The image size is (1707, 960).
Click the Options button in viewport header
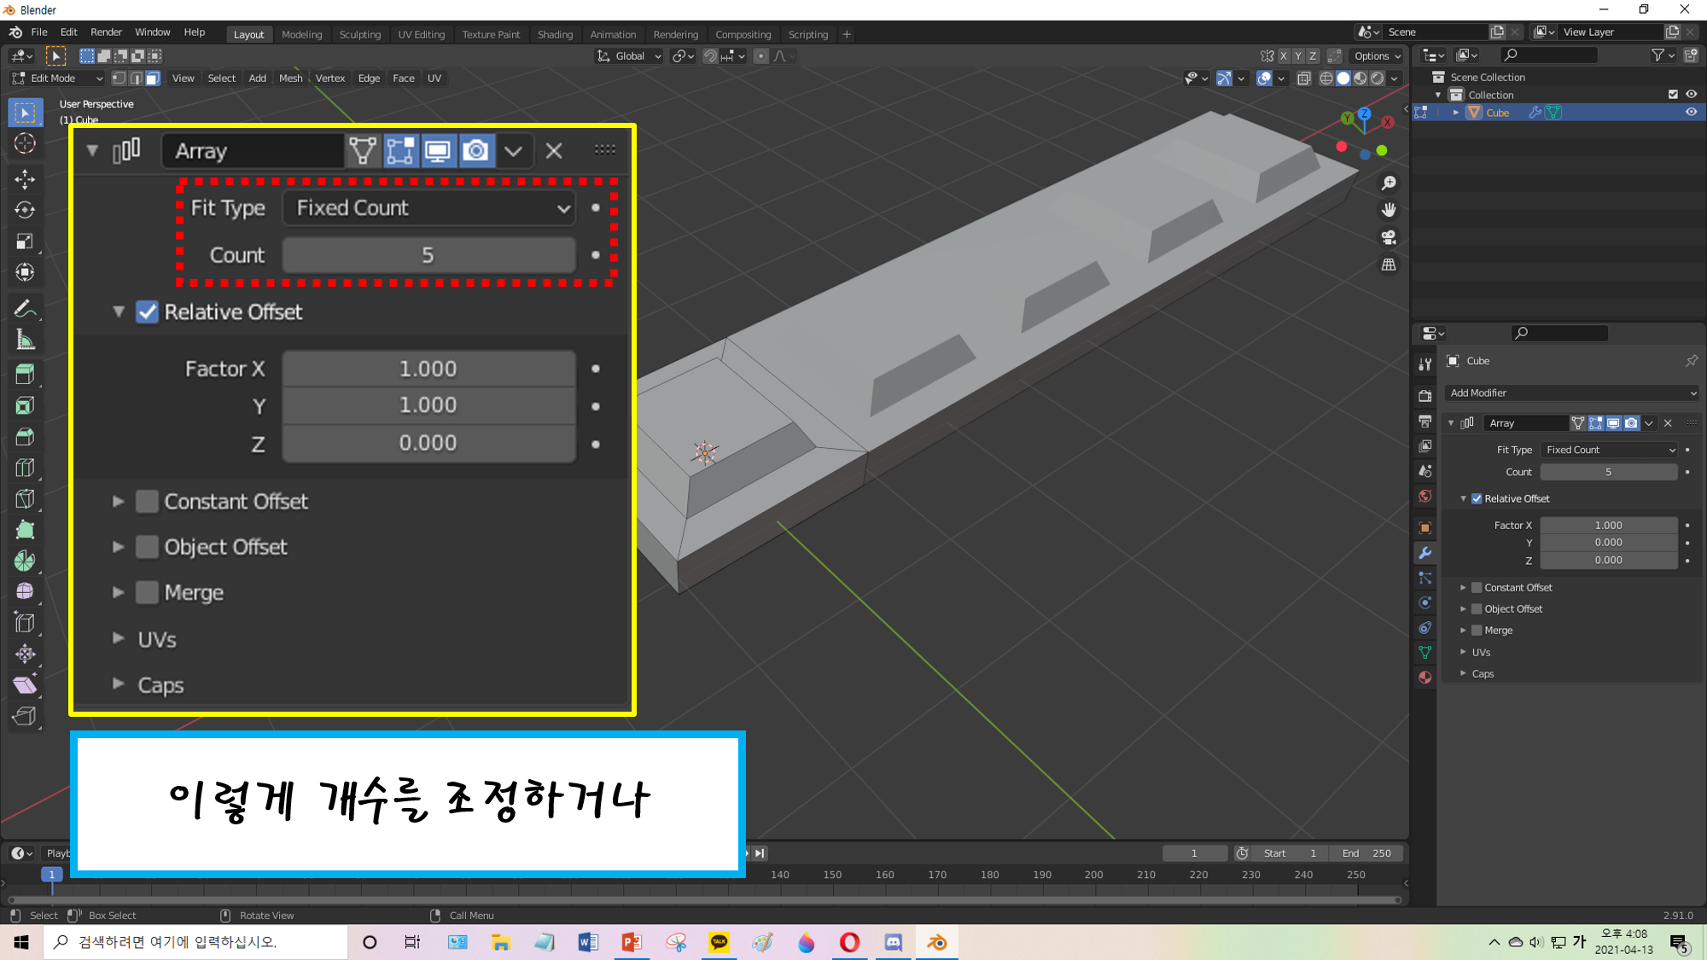(x=1377, y=56)
